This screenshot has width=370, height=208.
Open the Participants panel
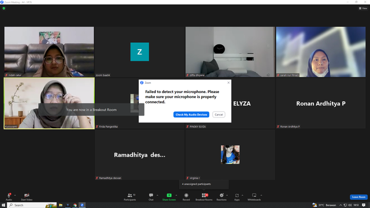coord(130,196)
